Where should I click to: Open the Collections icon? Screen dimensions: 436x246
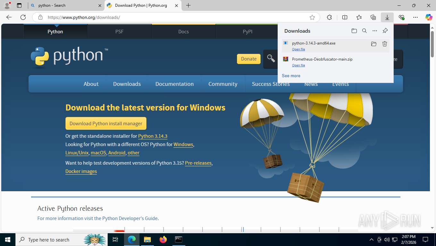[373, 17]
